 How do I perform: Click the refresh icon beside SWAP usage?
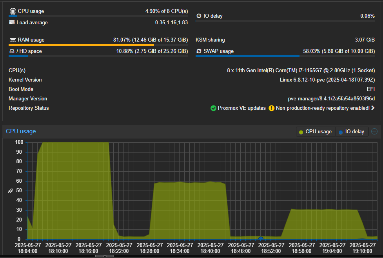pyautogui.click(x=199, y=51)
